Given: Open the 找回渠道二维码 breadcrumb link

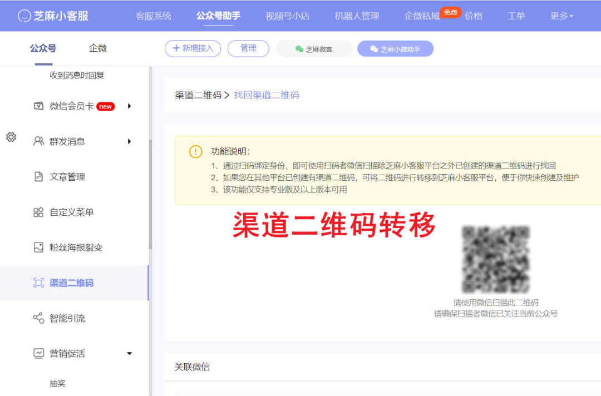Looking at the screenshot, I should (267, 95).
